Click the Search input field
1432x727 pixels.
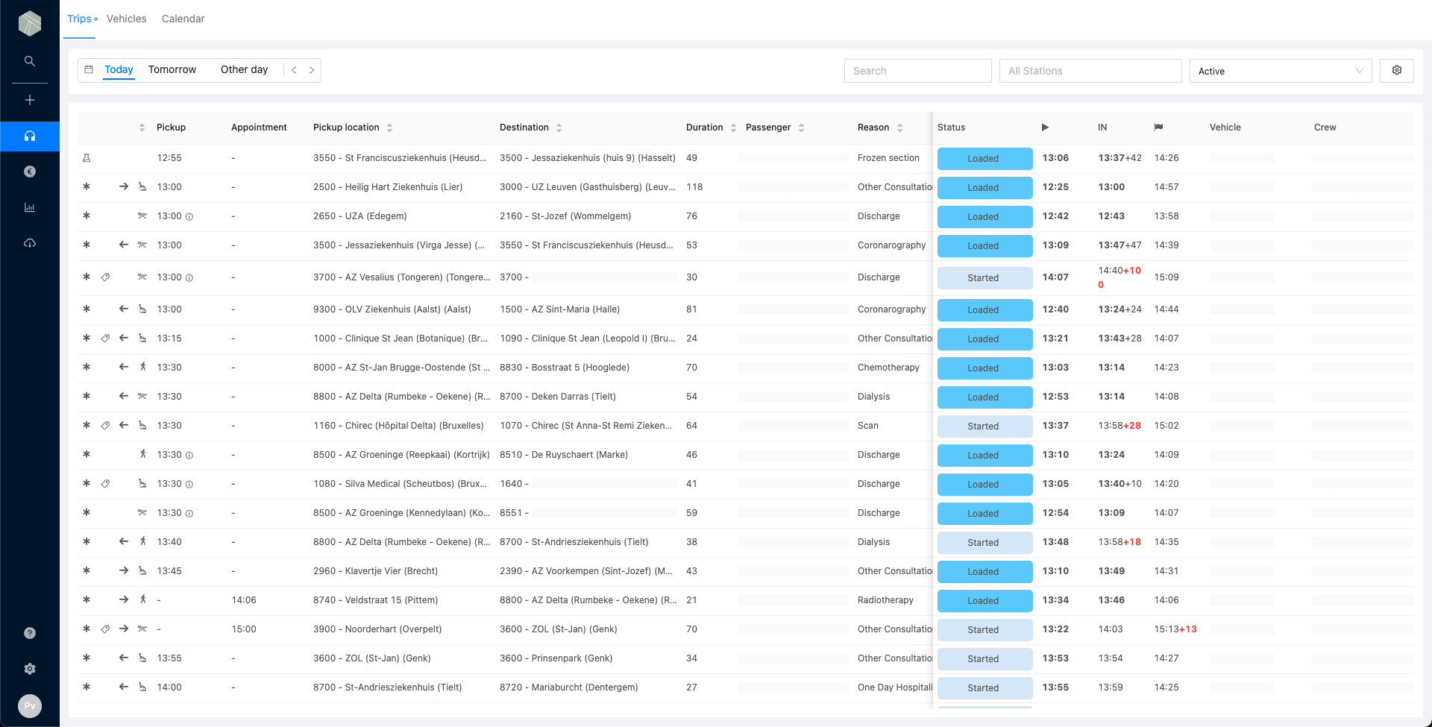click(x=917, y=71)
